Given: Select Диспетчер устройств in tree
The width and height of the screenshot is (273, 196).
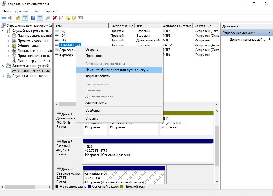Looking at the screenshot, I should click(x=34, y=61).
